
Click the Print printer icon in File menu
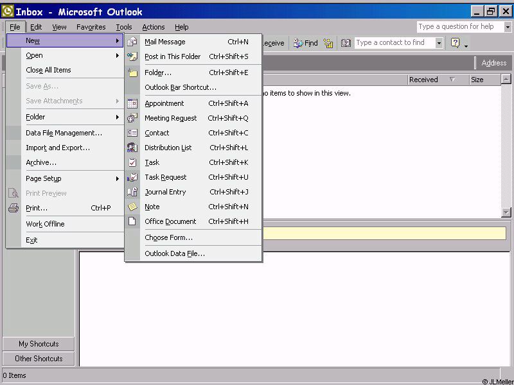(x=13, y=208)
